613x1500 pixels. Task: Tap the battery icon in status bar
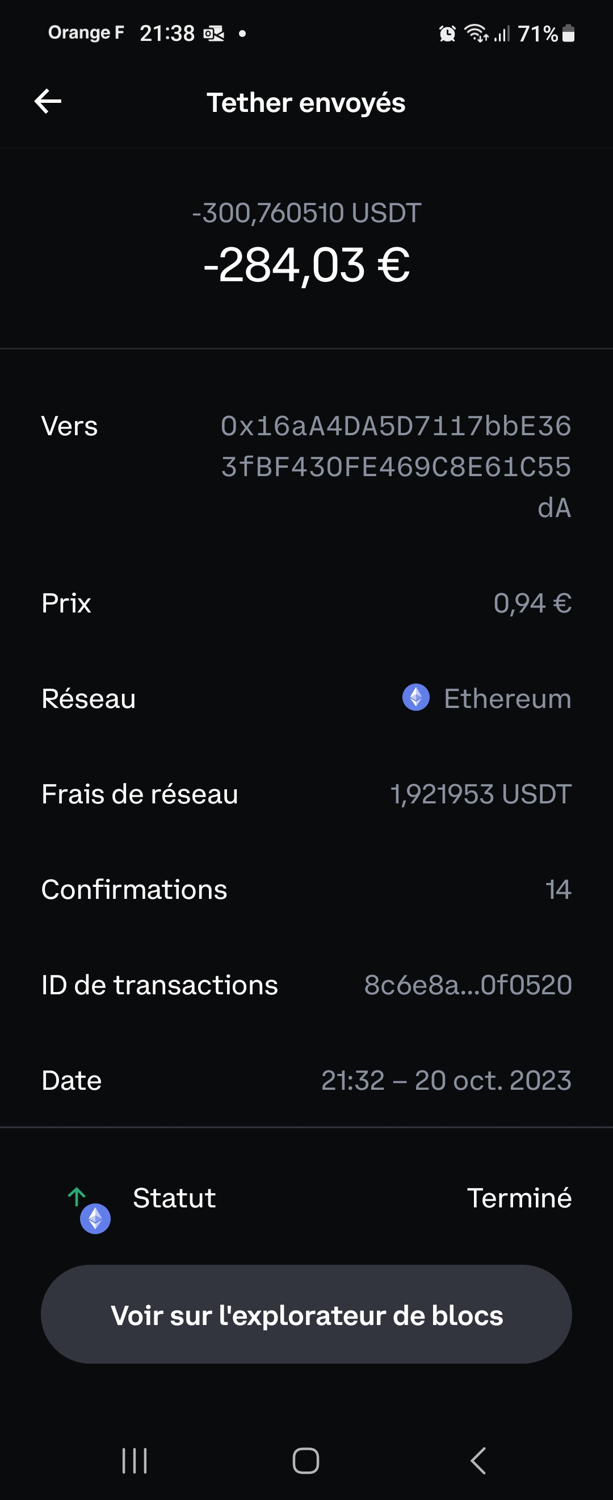tap(569, 34)
